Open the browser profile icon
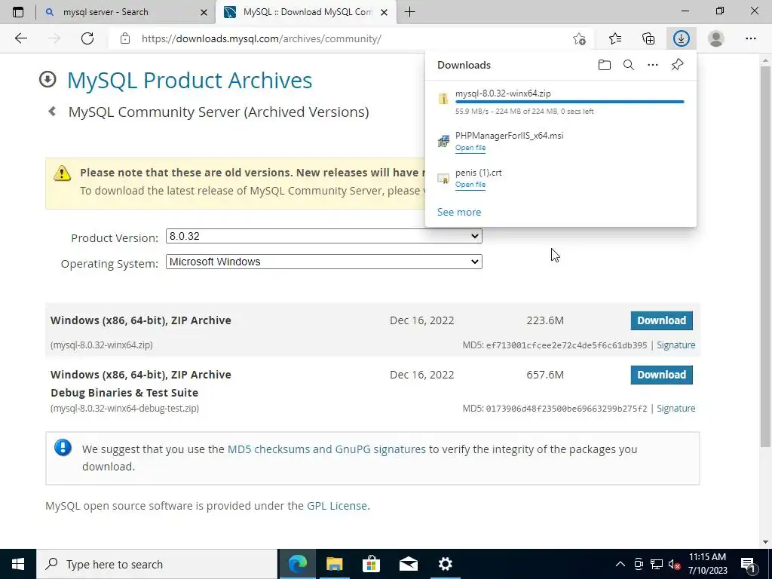The height and width of the screenshot is (579, 772). (716, 38)
